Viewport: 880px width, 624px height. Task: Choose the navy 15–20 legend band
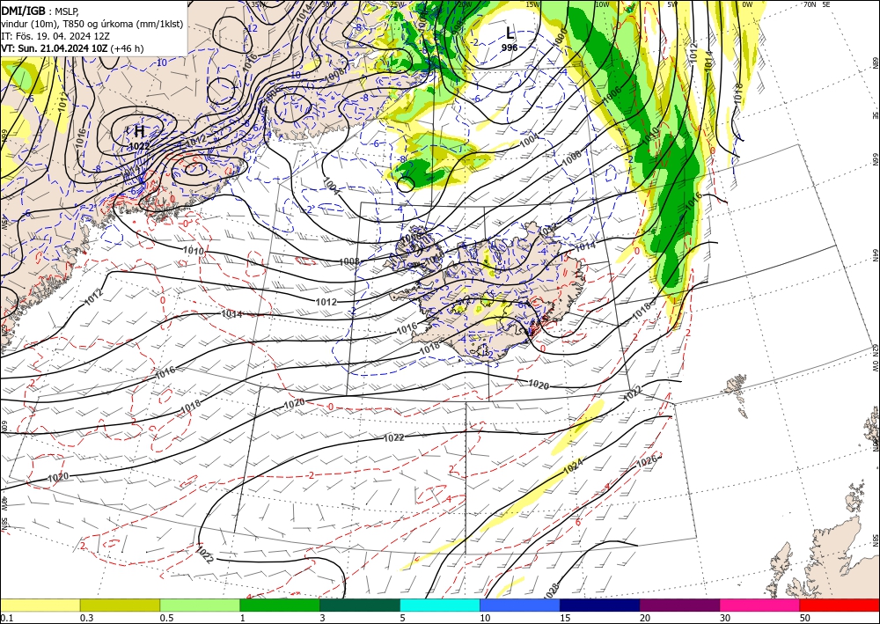(x=600, y=605)
